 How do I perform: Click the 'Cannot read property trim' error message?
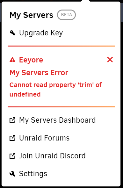(x=55, y=90)
